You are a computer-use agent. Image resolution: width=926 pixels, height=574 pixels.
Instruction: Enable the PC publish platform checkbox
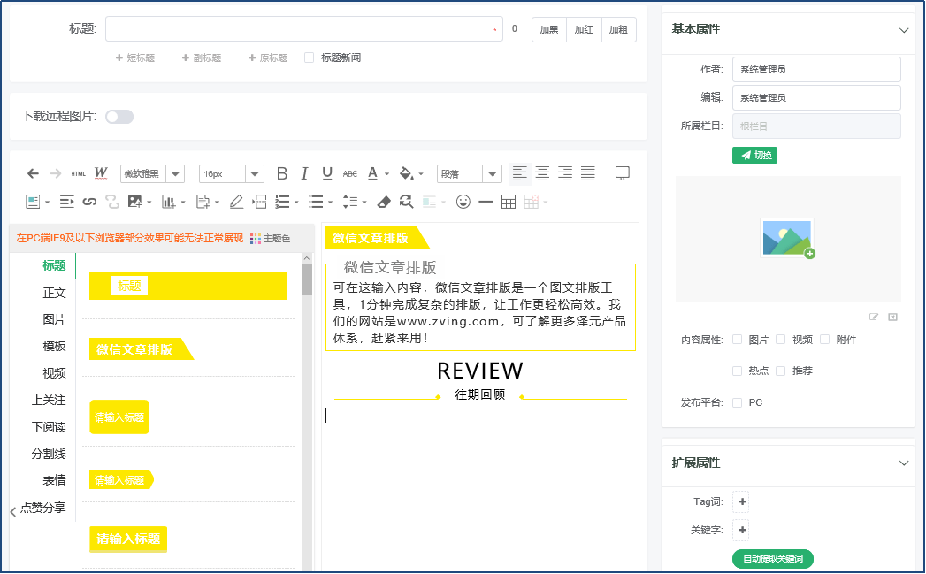tap(736, 402)
